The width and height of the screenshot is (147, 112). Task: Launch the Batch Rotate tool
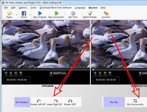90,13
